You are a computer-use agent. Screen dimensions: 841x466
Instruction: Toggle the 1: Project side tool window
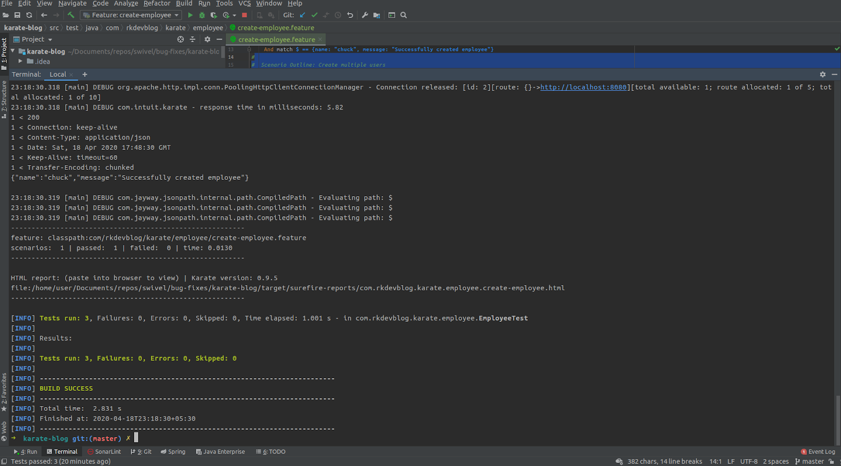pos(4,53)
